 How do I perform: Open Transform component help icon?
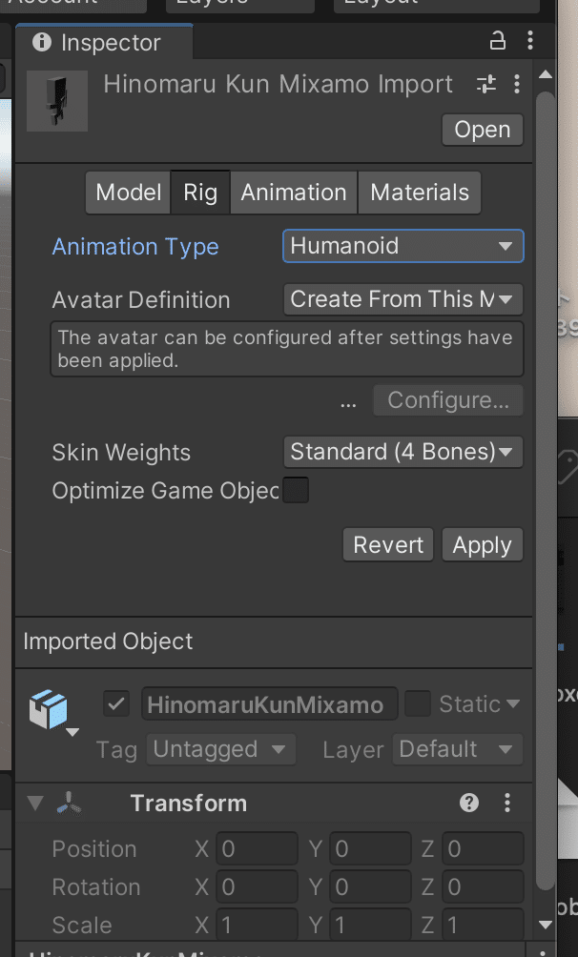pyautogui.click(x=469, y=804)
